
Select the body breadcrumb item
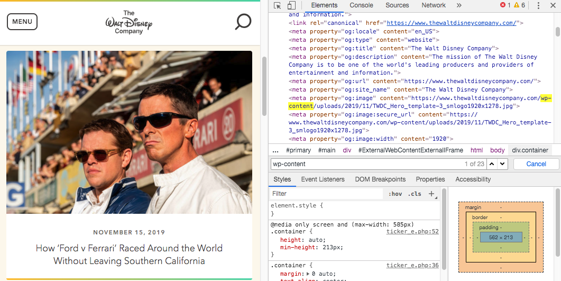click(x=498, y=150)
